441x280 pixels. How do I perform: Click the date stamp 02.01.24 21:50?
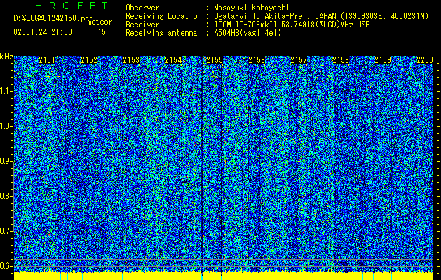point(43,32)
